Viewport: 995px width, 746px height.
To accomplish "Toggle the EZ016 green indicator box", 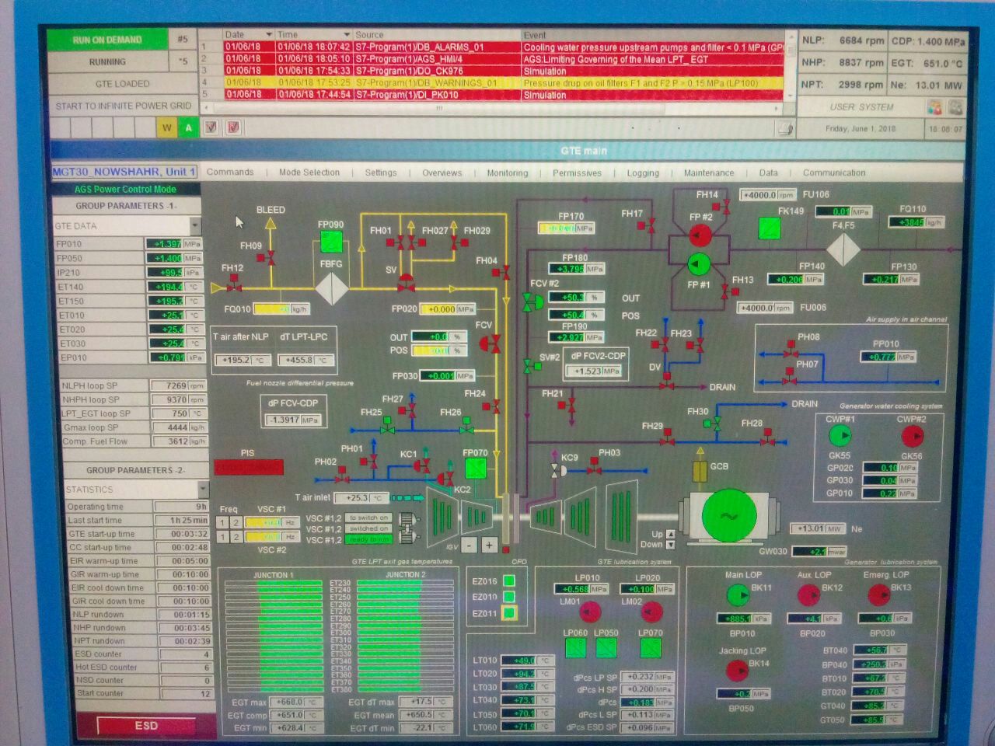I will tap(509, 580).
